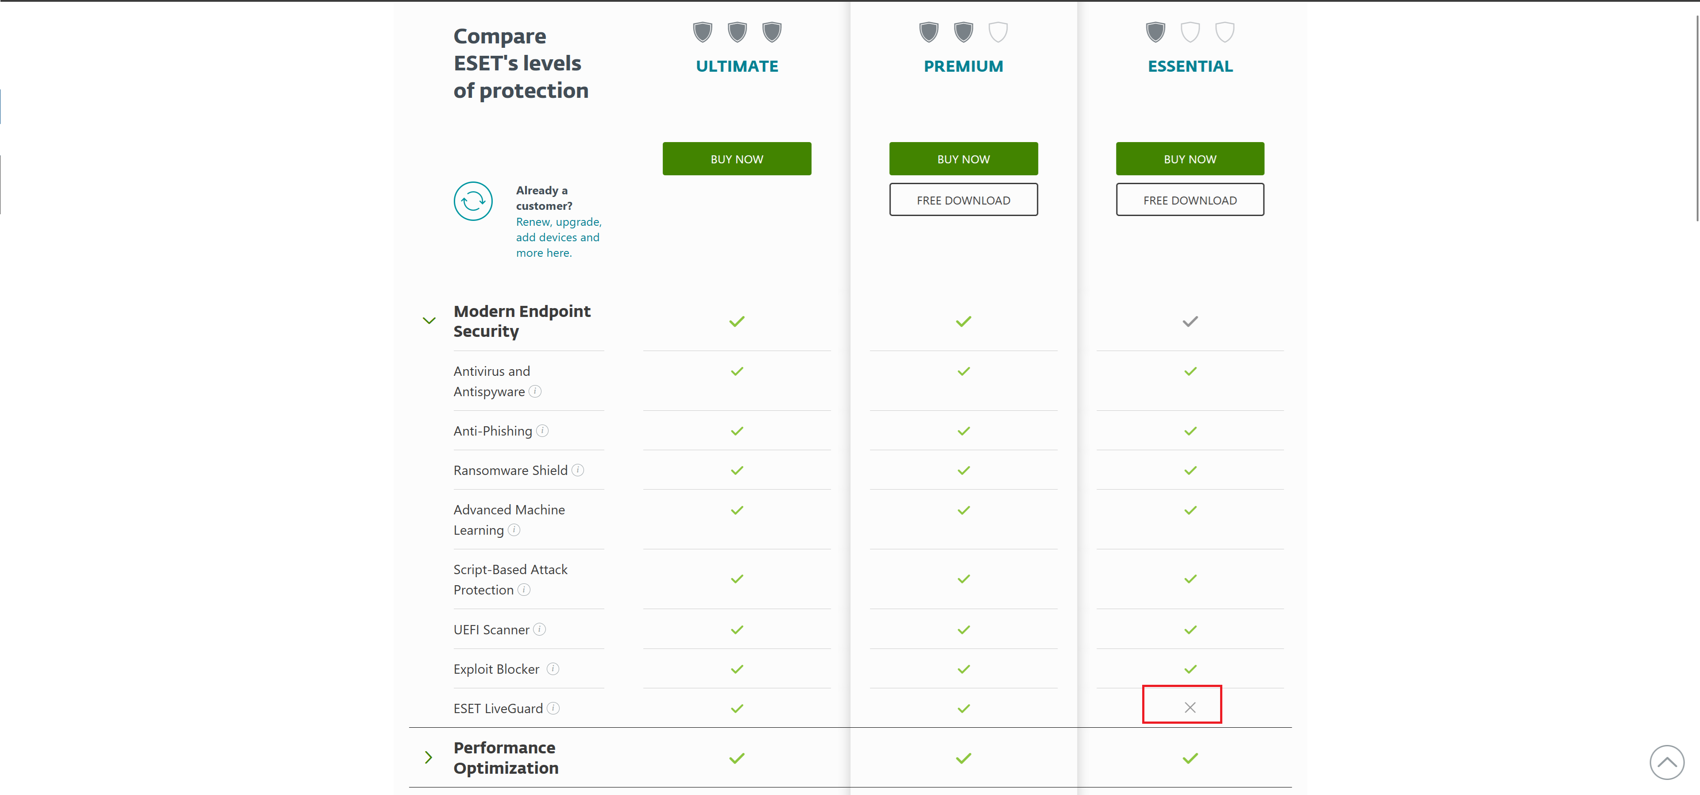This screenshot has width=1700, height=795.
Task: Open the UEFI Scanner info tooltip icon
Action: 539,629
